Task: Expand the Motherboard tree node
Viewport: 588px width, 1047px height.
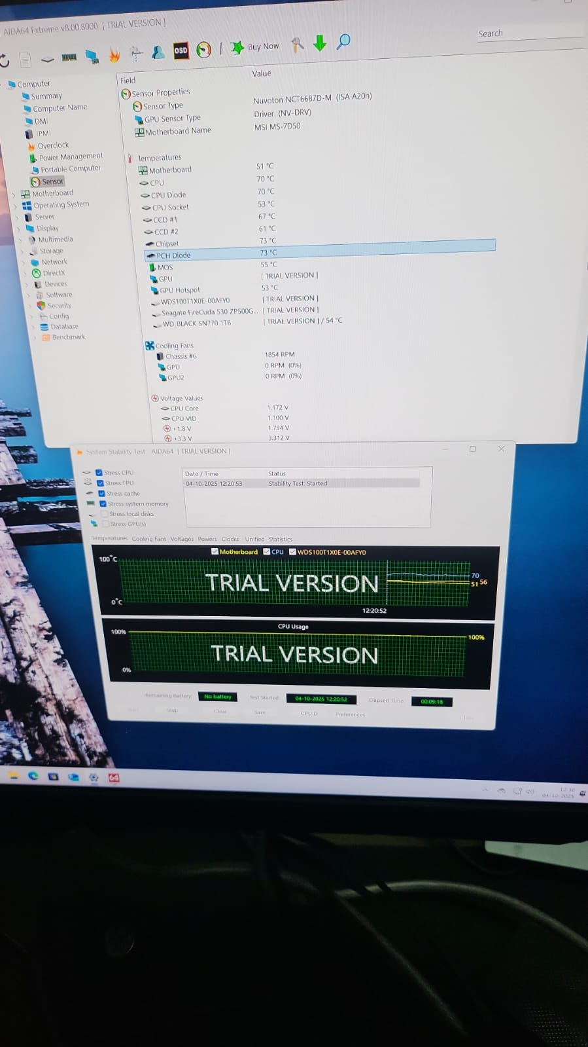Action: pyautogui.click(x=14, y=194)
